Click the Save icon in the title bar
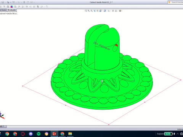This screenshot has width=183, height=137. click(3, 2)
